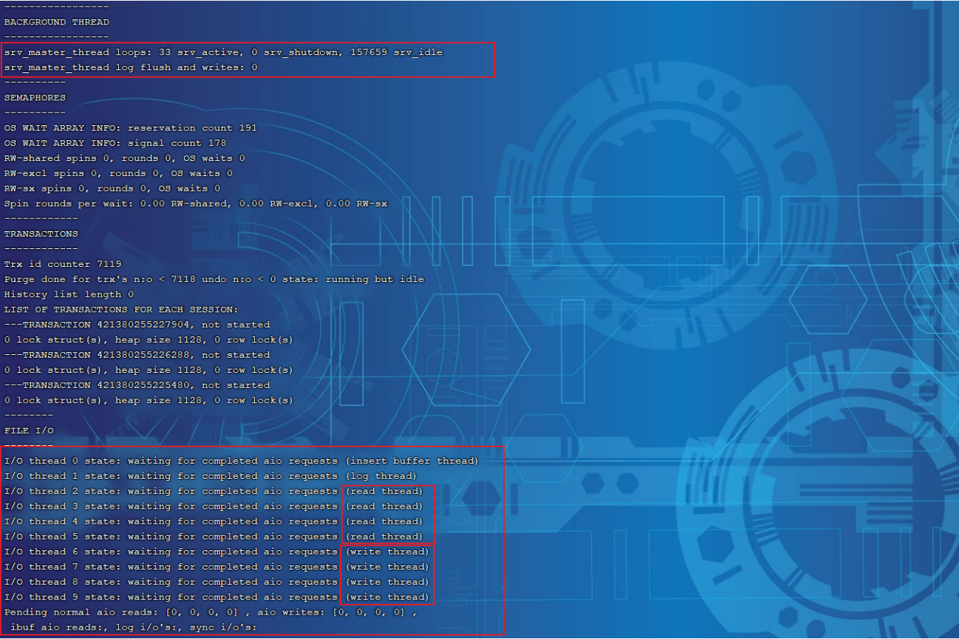959x639 pixels.
Task: Click the Spin rounds per wait line
Action: pos(195,203)
